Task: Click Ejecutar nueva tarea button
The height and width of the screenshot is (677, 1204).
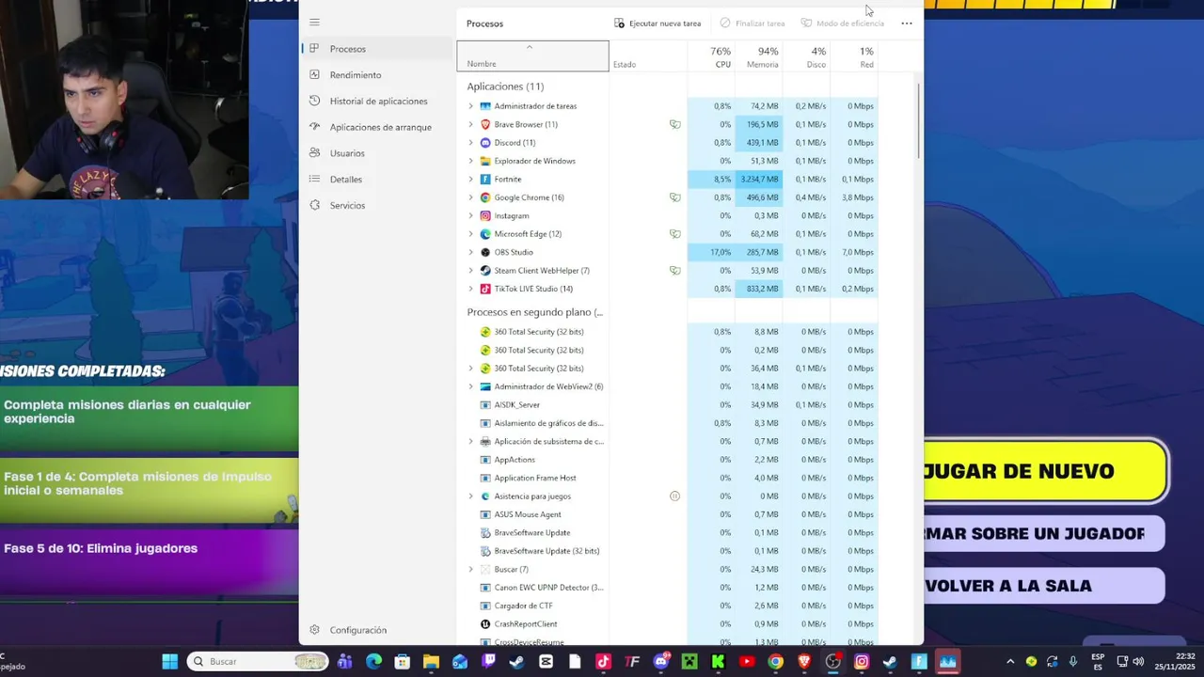Action: point(657,24)
